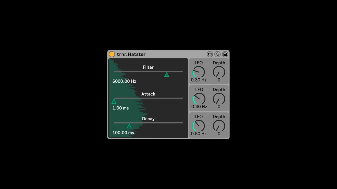Viewport: 337px width, 189px height.
Task: Click the Depth knob in the middle row
Action: [219, 99]
